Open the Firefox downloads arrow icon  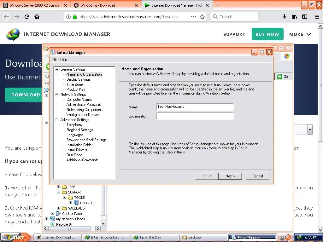tap(285, 17)
